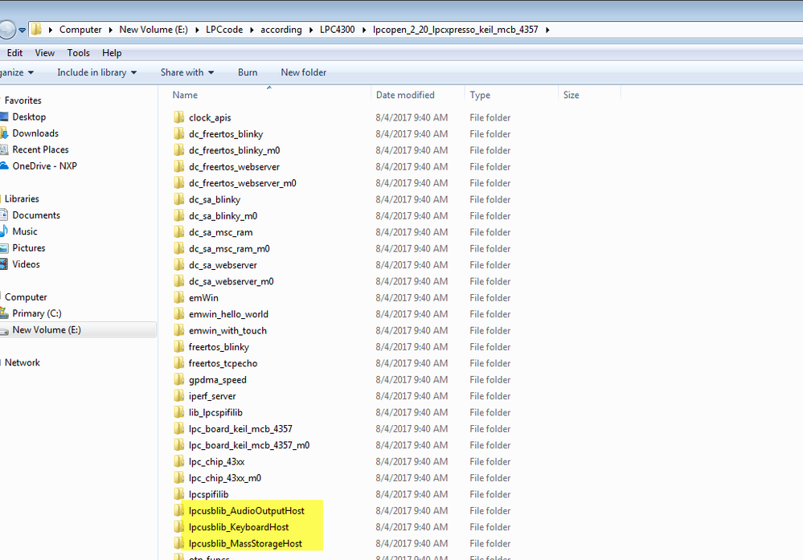Select the emWin folder icon

click(x=178, y=297)
